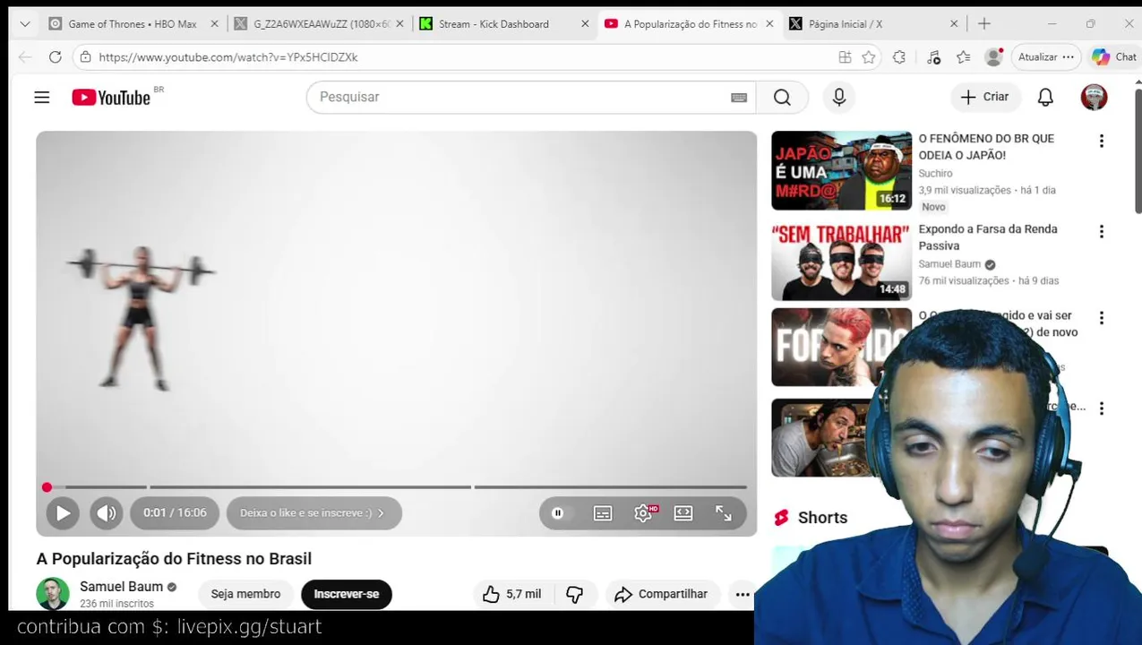Open options menu for third recommended video
Image resolution: width=1142 pixels, height=645 pixels.
[1102, 318]
